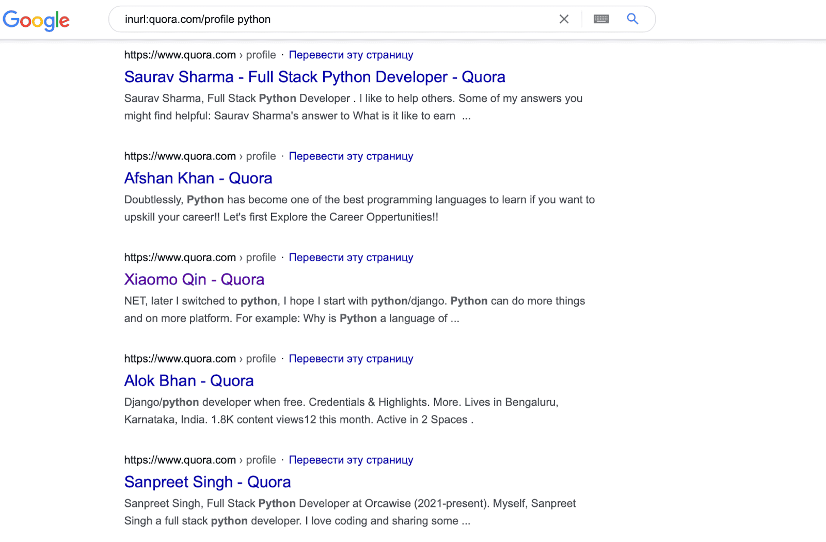This screenshot has width=826, height=542.
Task: Click the magnifying glass to search
Action: (632, 19)
